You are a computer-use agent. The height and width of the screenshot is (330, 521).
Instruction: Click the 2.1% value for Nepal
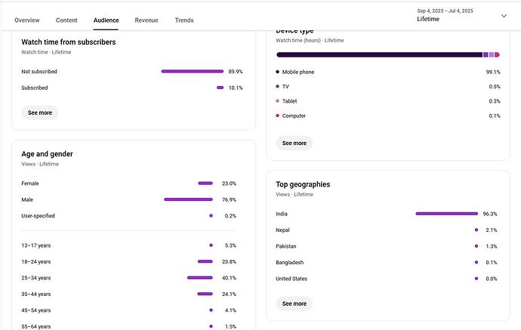point(492,230)
